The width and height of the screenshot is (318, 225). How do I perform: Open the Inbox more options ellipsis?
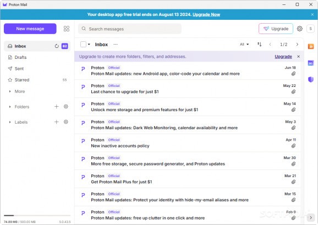point(116,45)
